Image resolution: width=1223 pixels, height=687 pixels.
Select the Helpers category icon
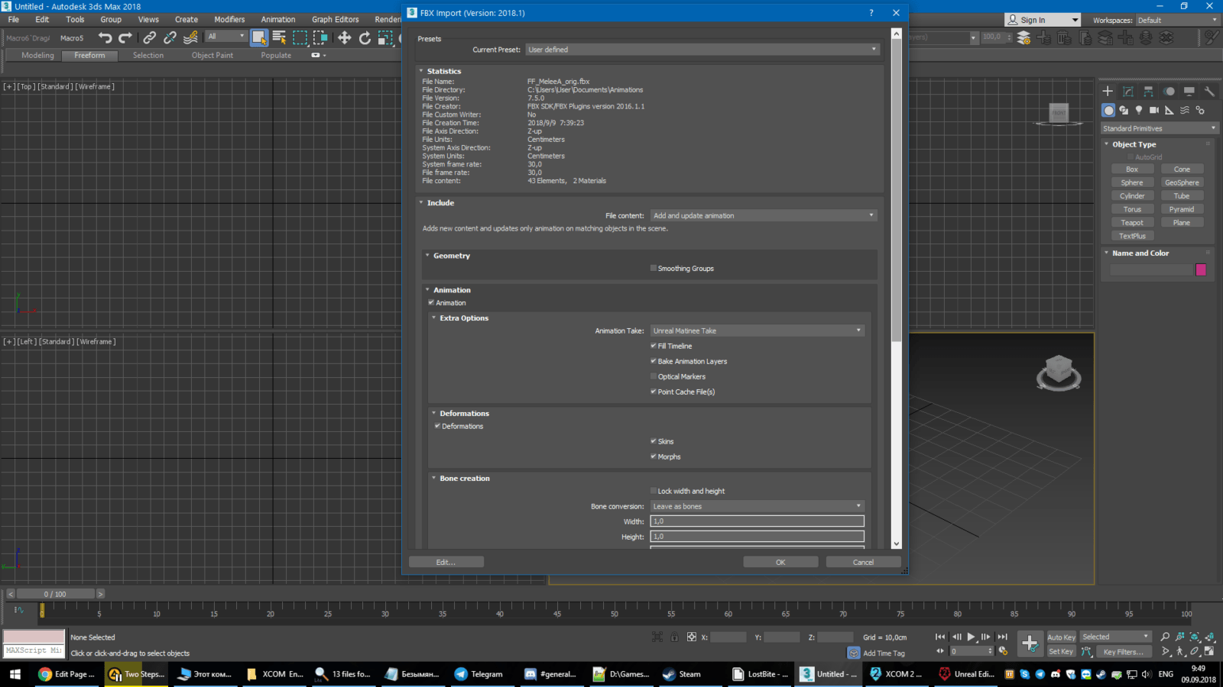pos(1169,110)
